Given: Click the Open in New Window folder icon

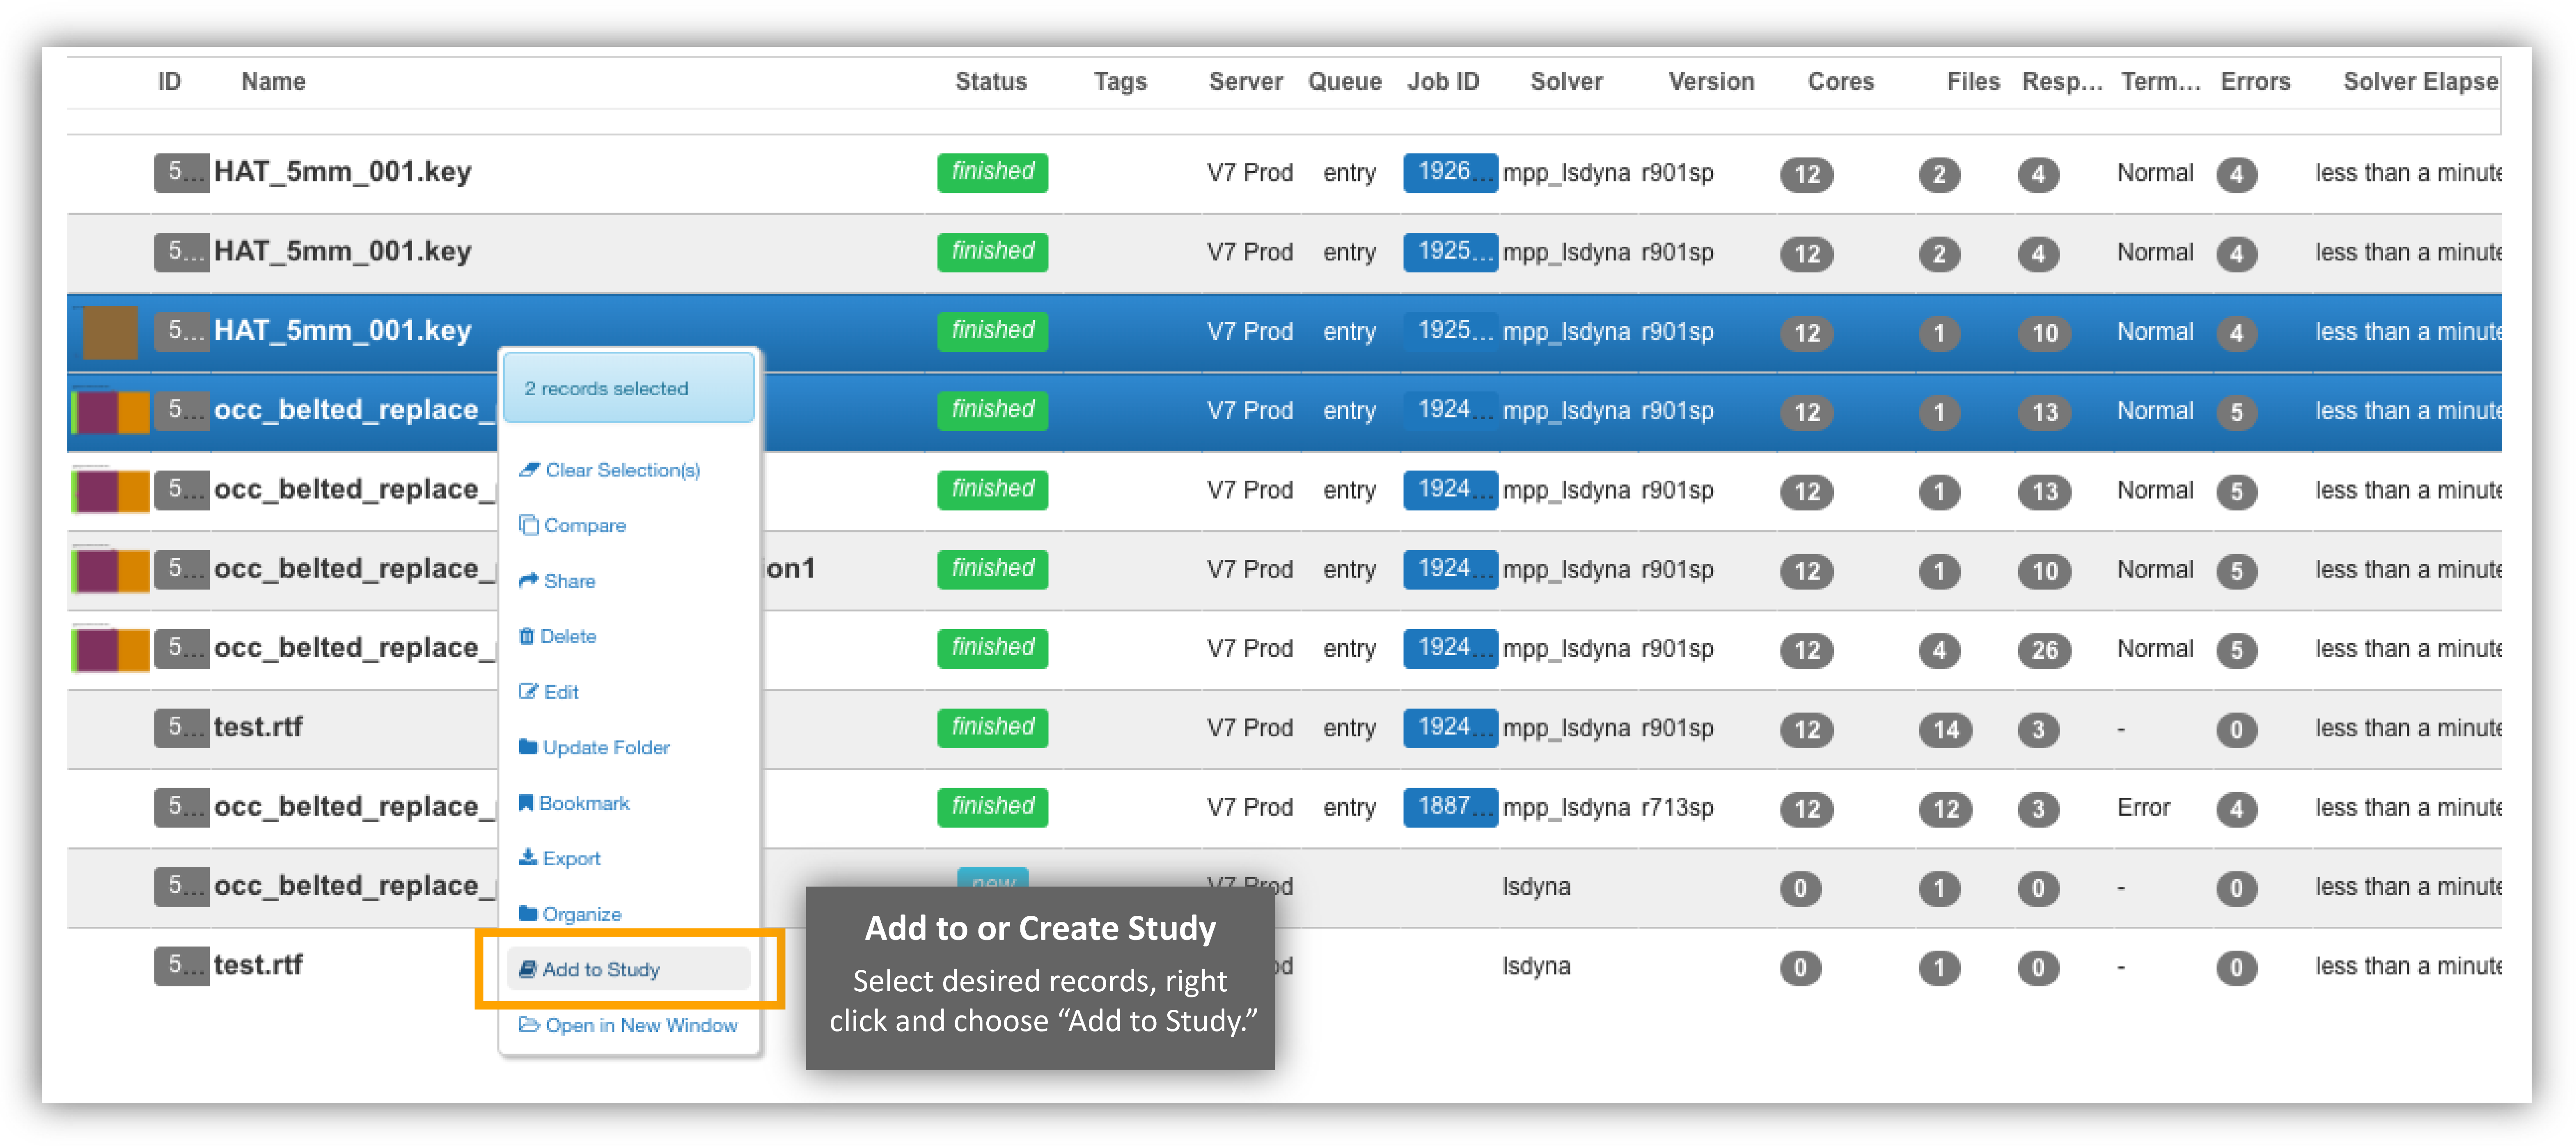Looking at the screenshot, I should [x=529, y=1024].
